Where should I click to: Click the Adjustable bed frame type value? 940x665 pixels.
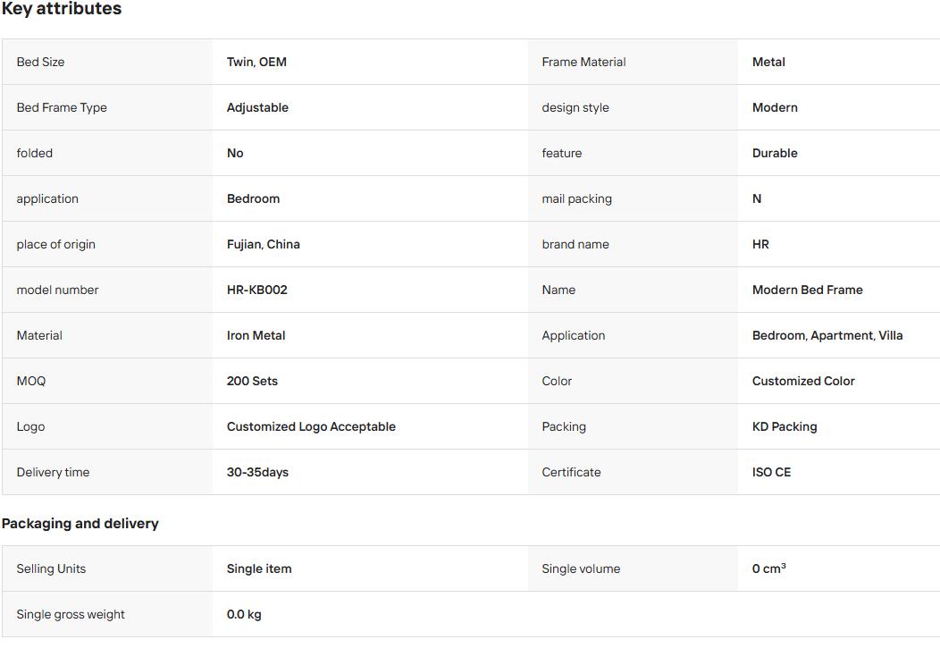[x=257, y=107]
